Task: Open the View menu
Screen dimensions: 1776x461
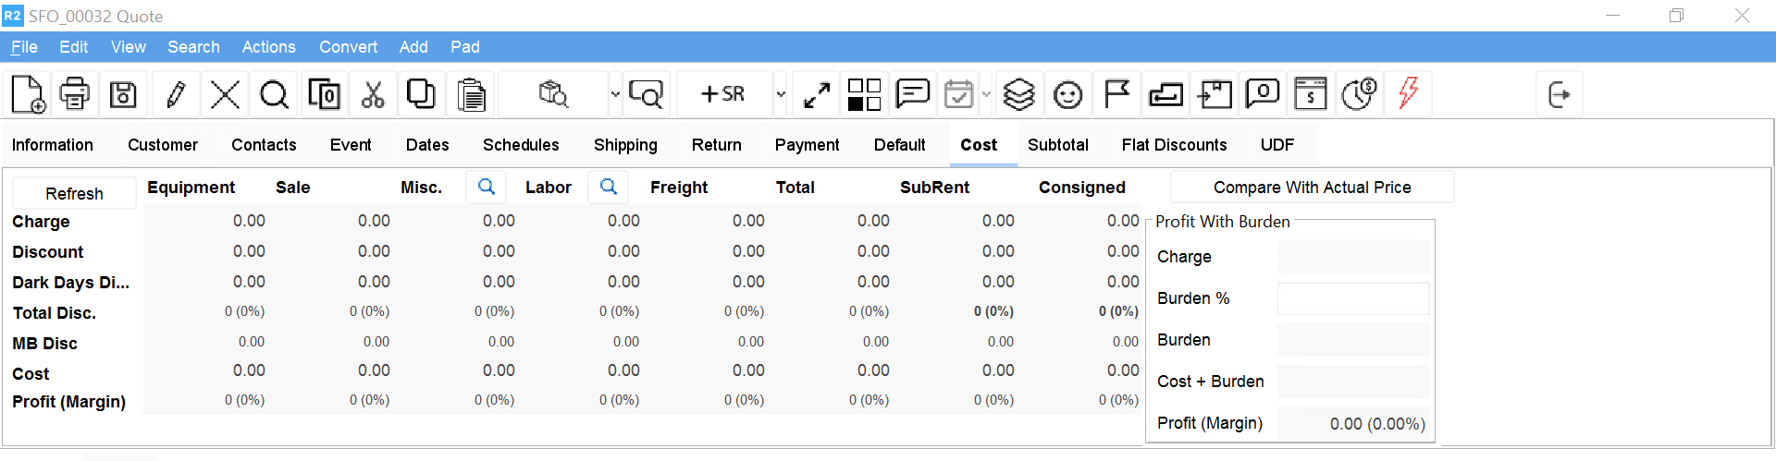Action: tap(129, 47)
